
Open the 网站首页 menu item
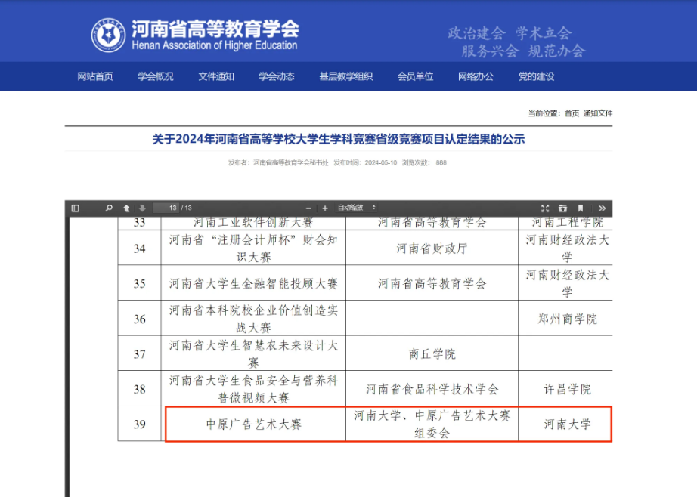click(95, 76)
